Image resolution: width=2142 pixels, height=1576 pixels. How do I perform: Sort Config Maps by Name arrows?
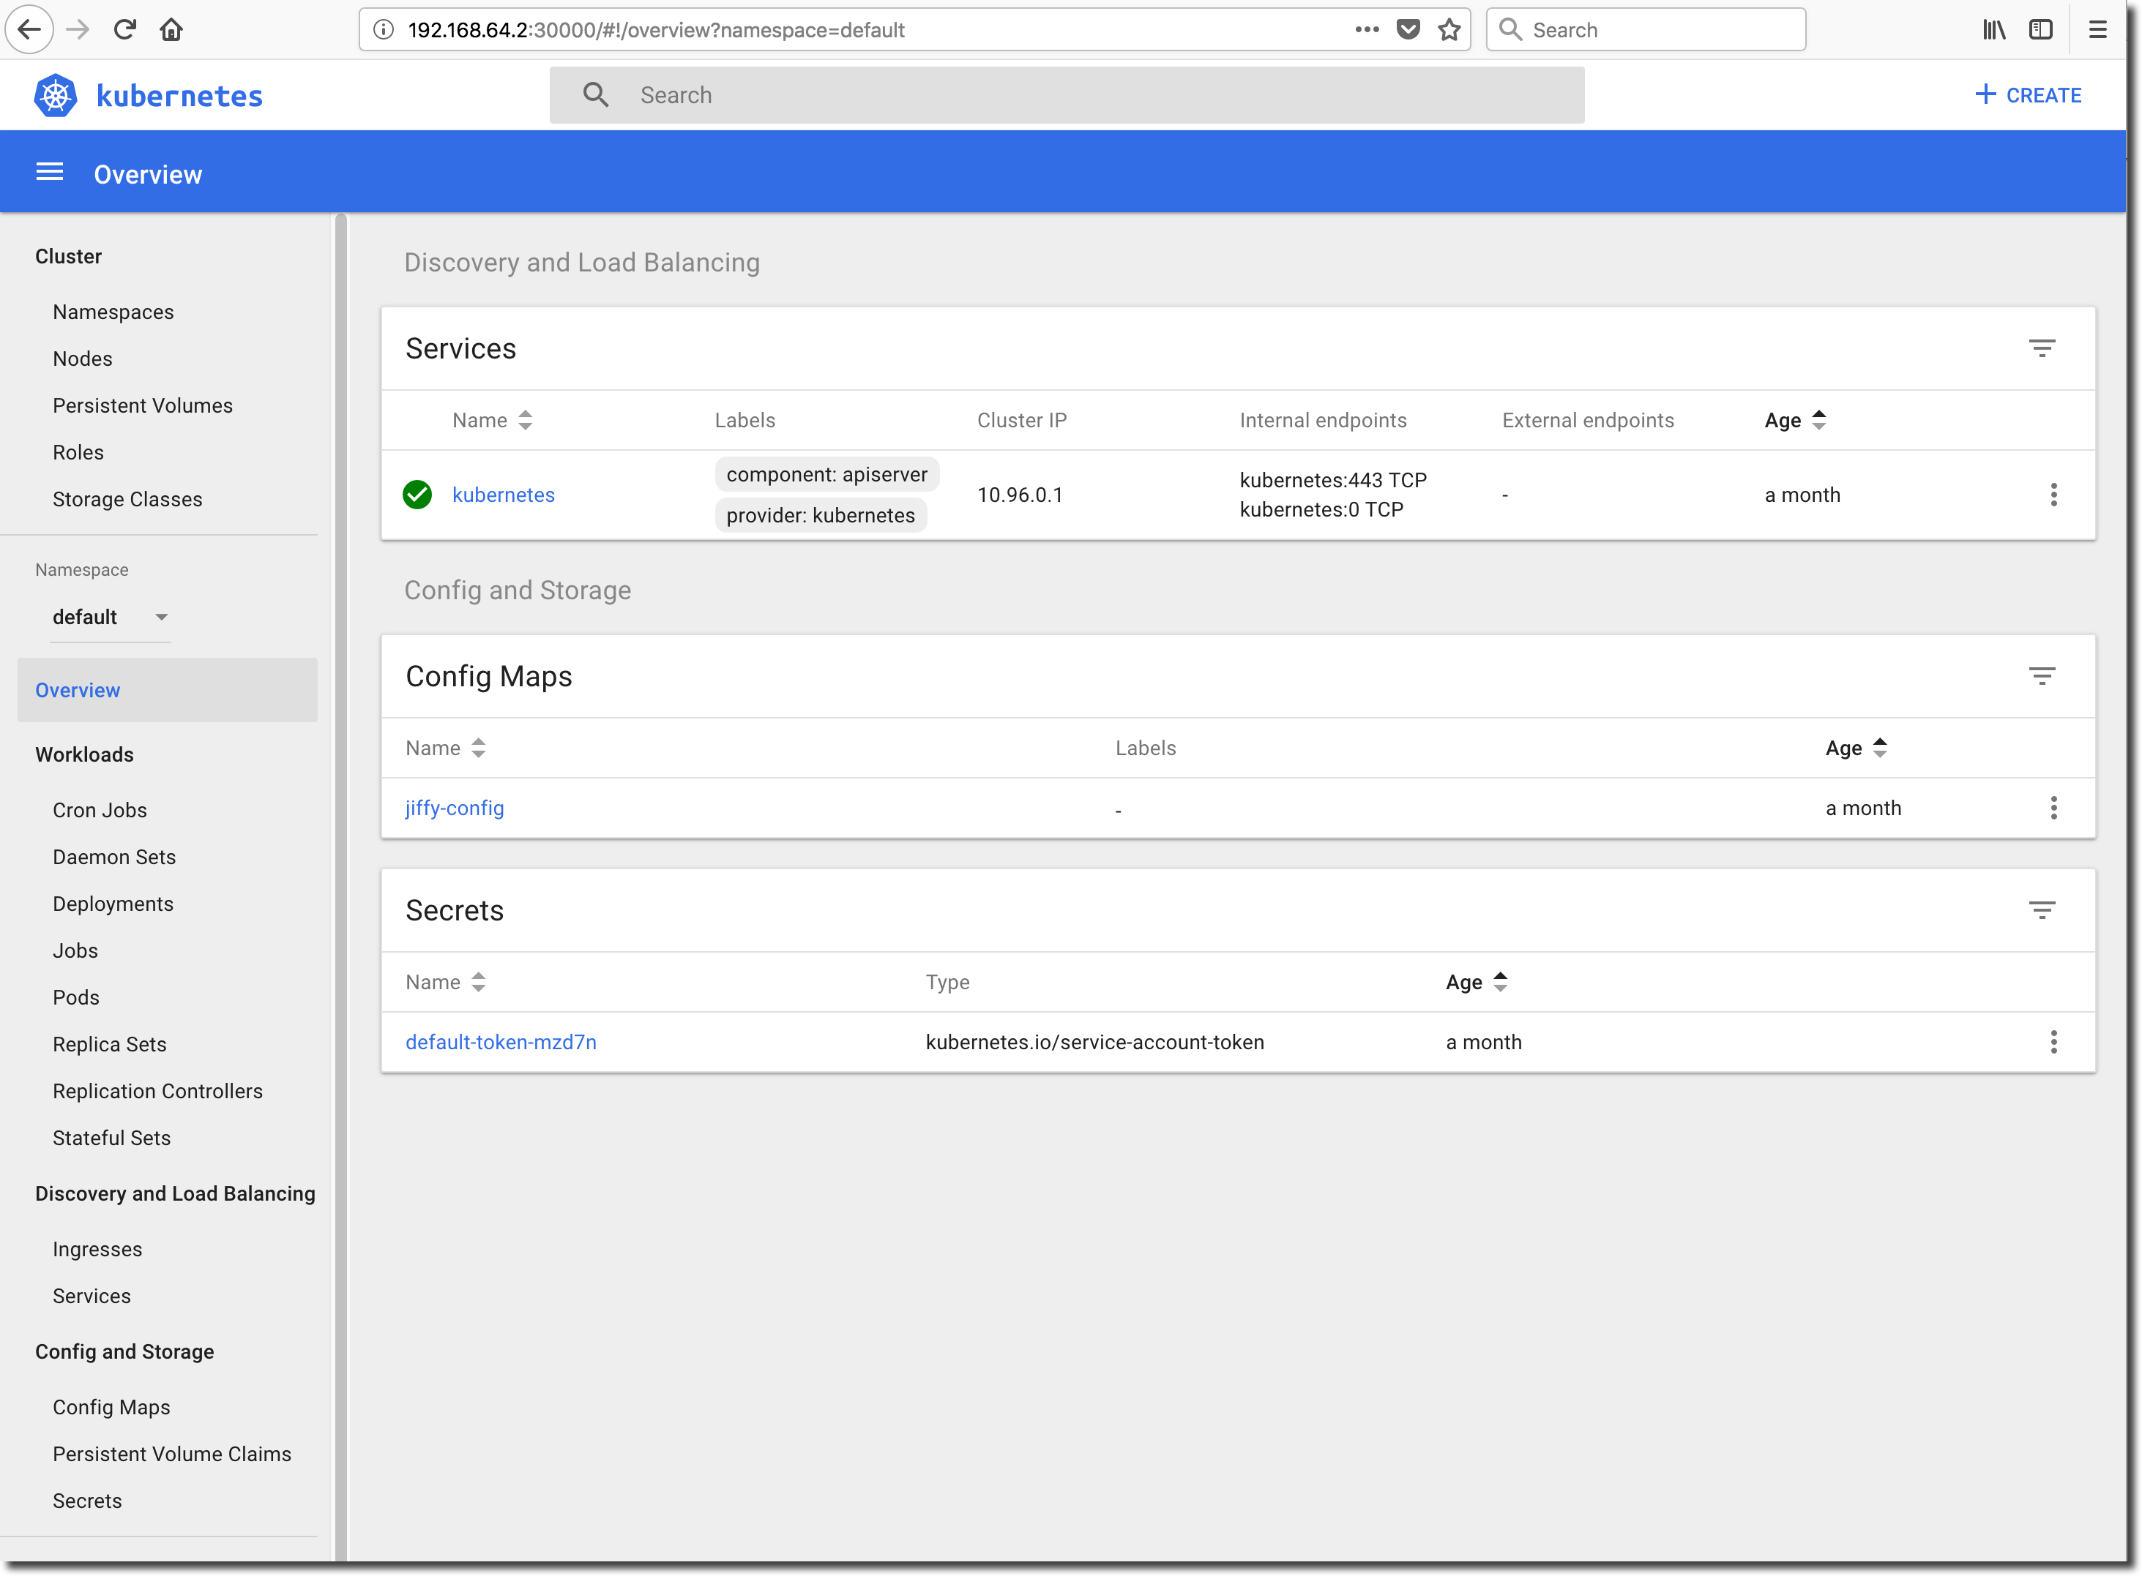pos(478,748)
